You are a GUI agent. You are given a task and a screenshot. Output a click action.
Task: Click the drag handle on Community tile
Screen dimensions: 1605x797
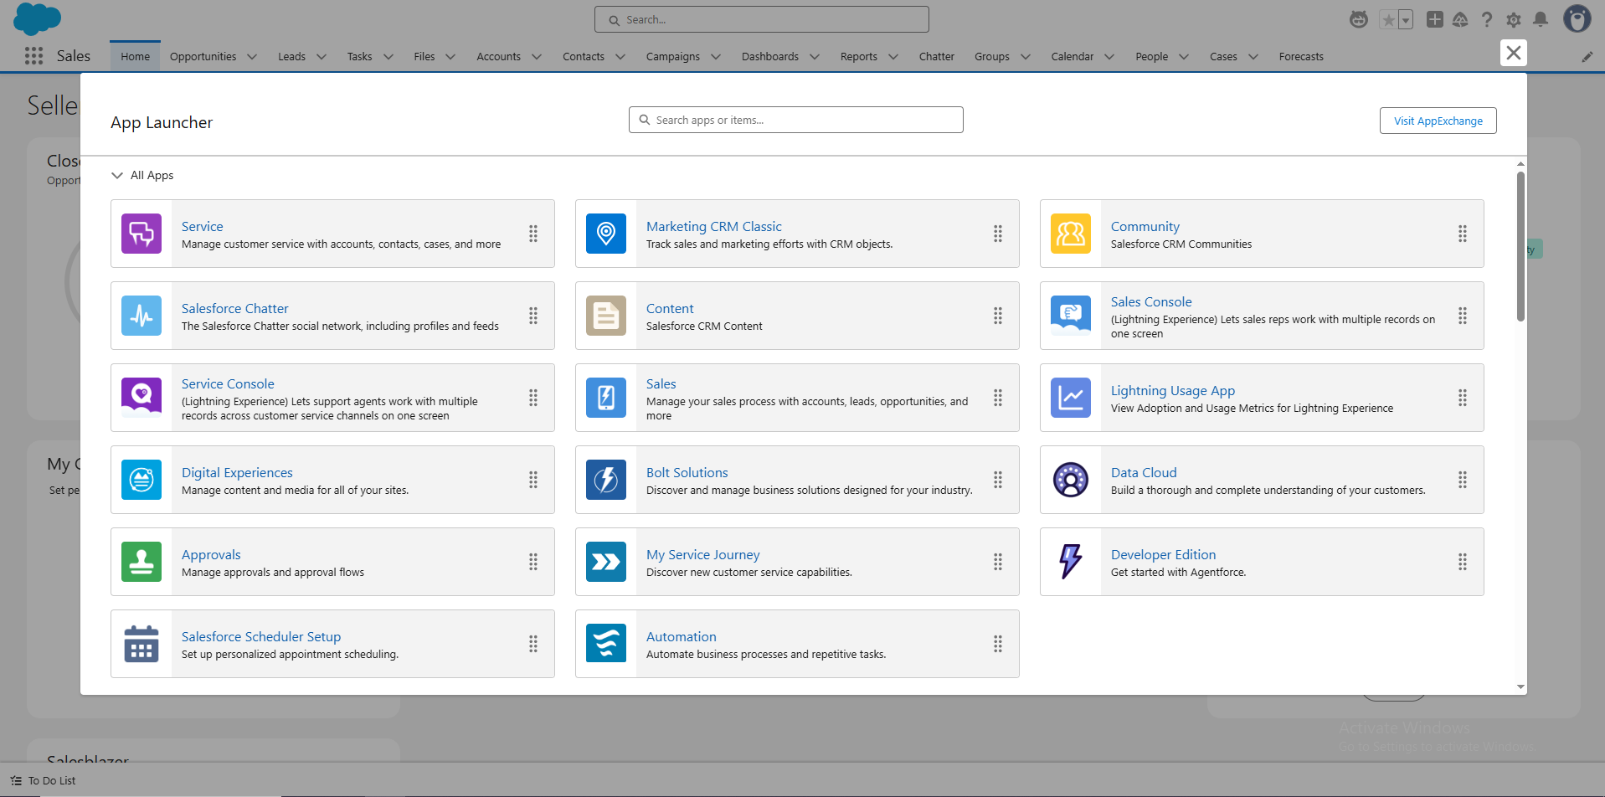pyautogui.click(x=1463, y=234)
